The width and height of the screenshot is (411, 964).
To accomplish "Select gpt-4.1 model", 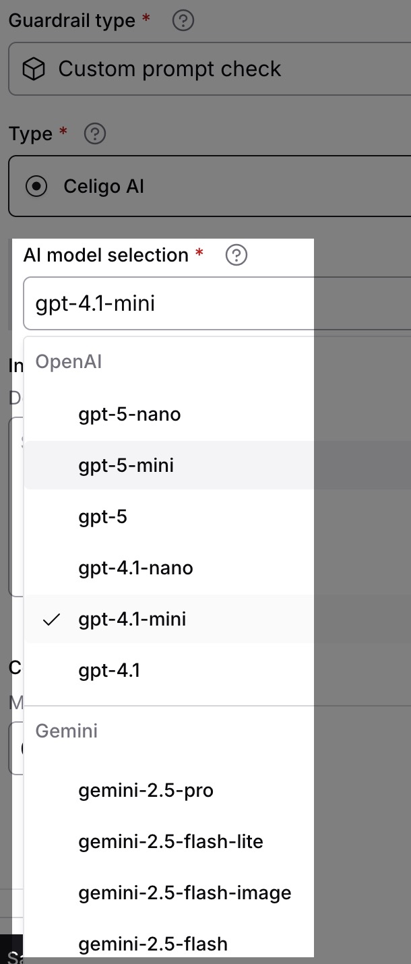I will click(169, 670).
